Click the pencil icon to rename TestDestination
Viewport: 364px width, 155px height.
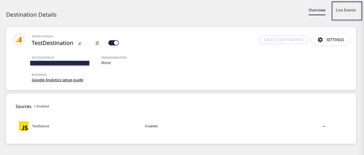[x=80, y=43]
